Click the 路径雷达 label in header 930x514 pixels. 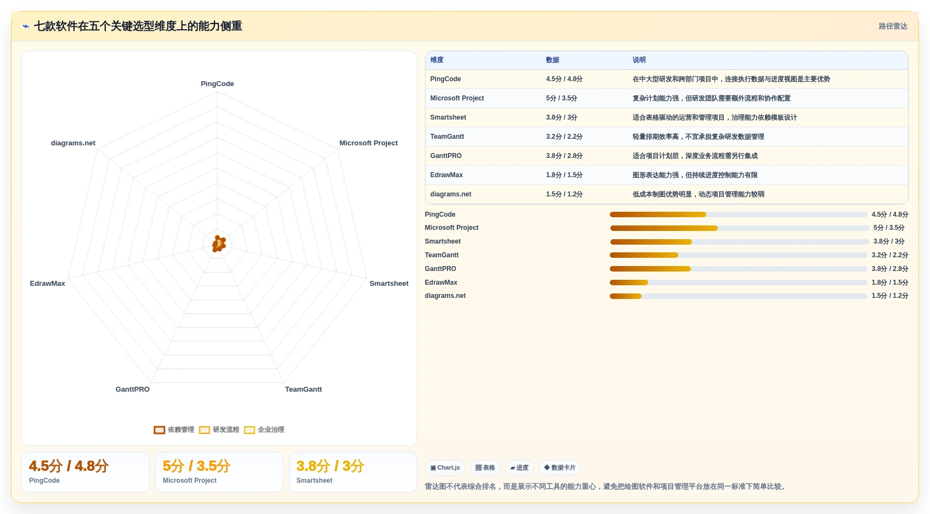pos(893,26)
